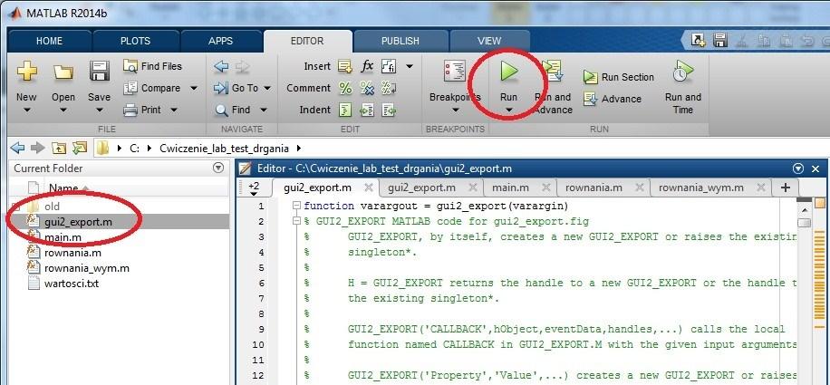Navigate back with blue left arrow in NAVIGATE group
Image resolution: width=830 pixels, height=385 pixels.
click(221, 66)
